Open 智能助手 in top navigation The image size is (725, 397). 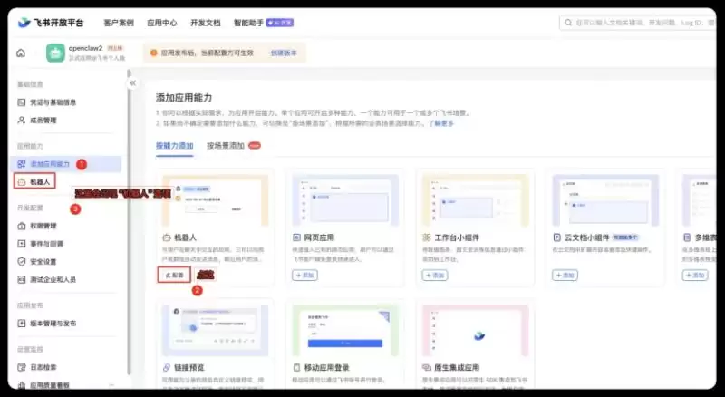[248, 23]
